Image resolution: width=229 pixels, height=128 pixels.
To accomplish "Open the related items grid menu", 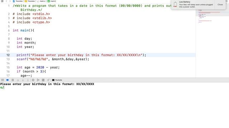I will [2, 1].
